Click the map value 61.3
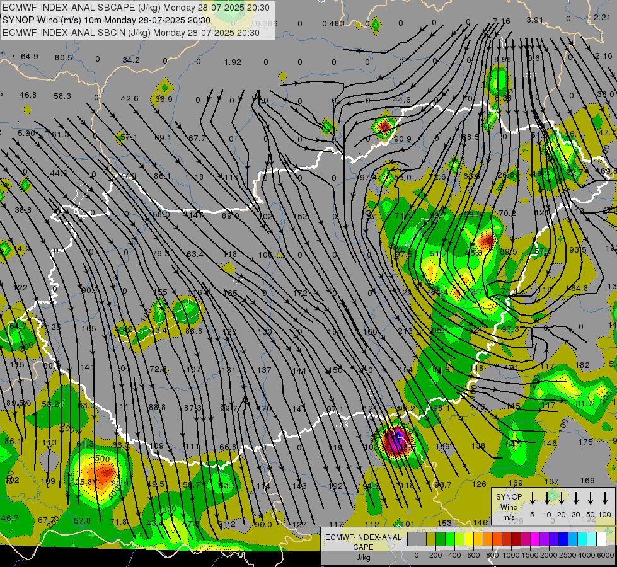 61,135
